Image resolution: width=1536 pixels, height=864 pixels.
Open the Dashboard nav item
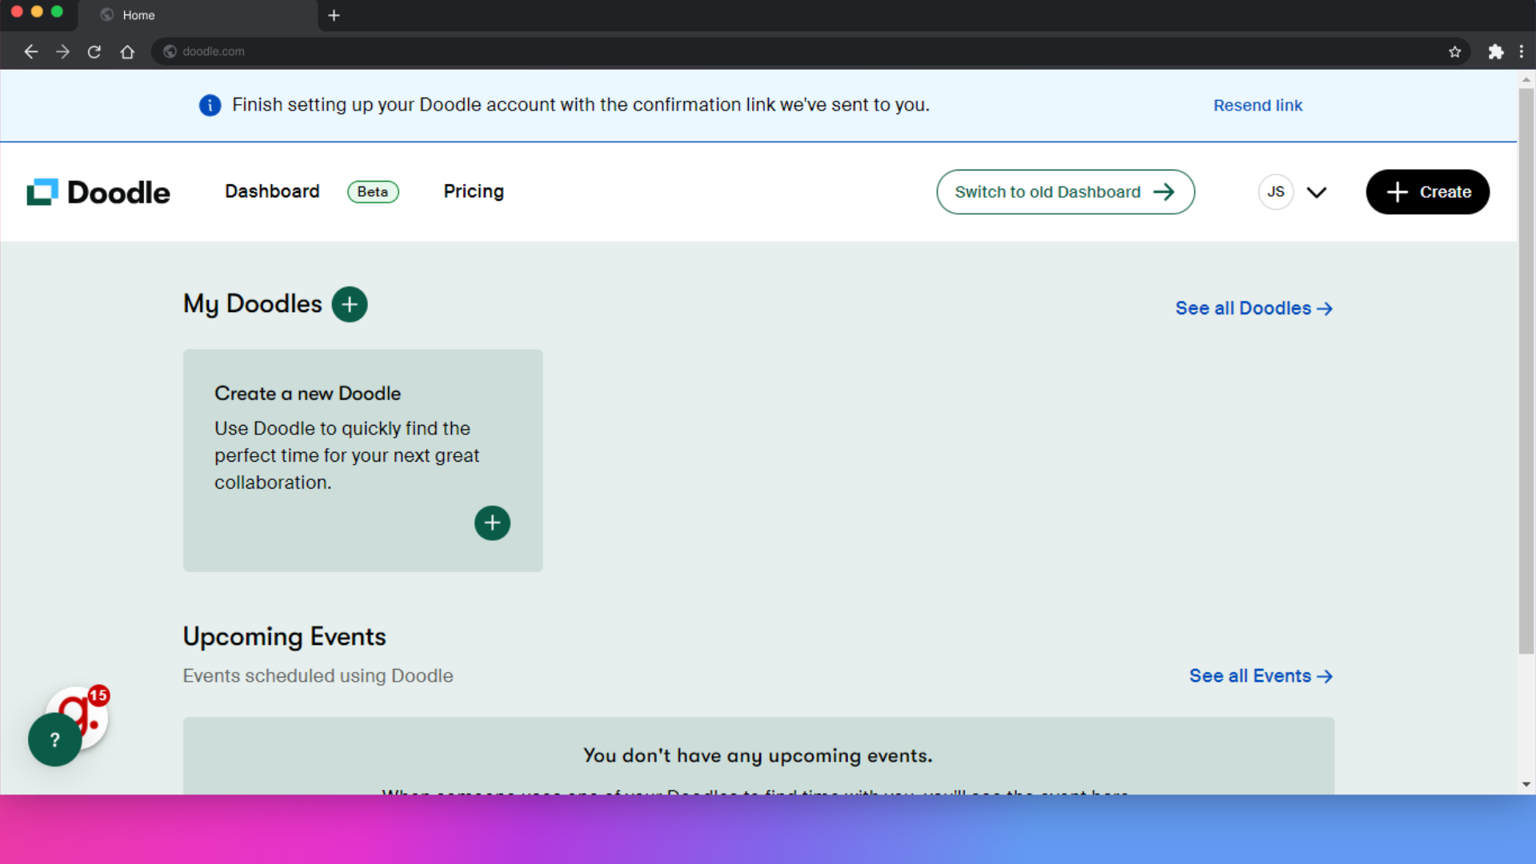[x=272, y=191]
